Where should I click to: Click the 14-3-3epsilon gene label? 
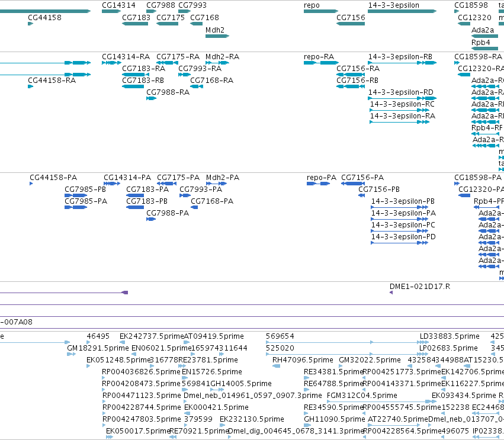[x=394, y=5]
